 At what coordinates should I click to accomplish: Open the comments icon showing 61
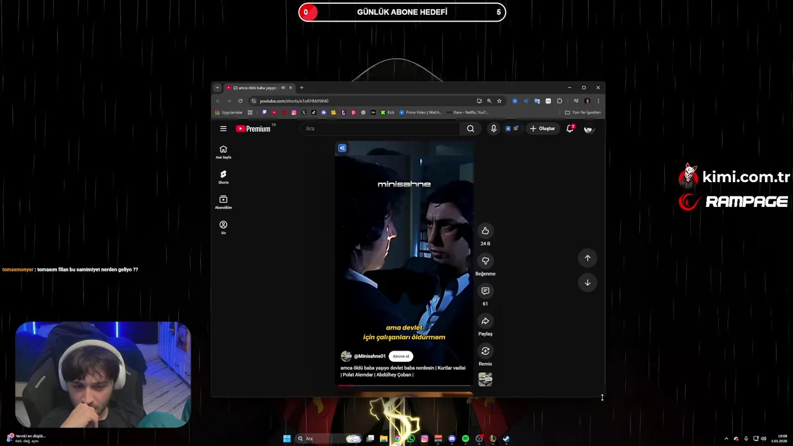pyautogui.click(x=485, y=291)
